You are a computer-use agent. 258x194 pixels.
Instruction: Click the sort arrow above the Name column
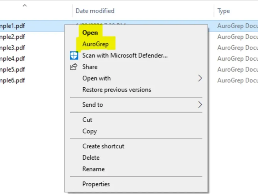(x=25, y=5)
